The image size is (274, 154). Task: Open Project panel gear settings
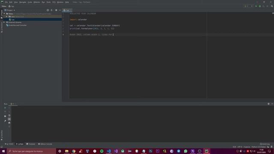(x=56, y=10)
